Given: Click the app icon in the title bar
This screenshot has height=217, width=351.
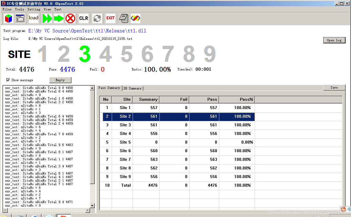Looking at the screenshot, I should 4,3.
